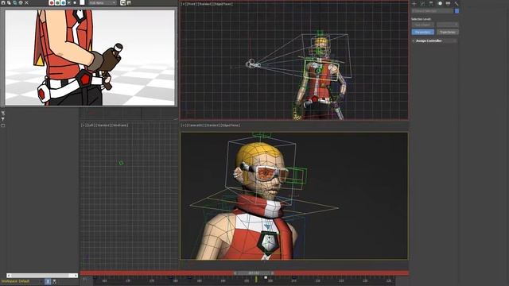The image size is (509, 286).
Task: Click the Parameters button in the Motion panel
Action: (x=422, y=32)
